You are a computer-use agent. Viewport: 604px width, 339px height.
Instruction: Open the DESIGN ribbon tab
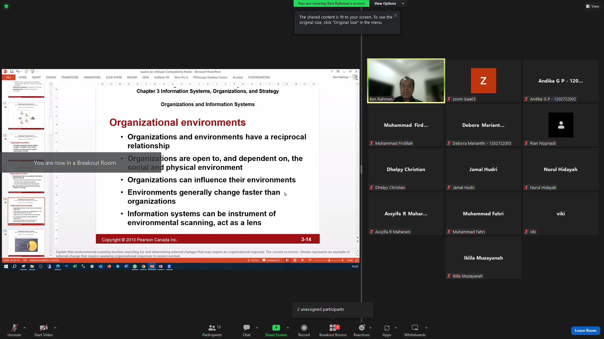pos(51,78)
